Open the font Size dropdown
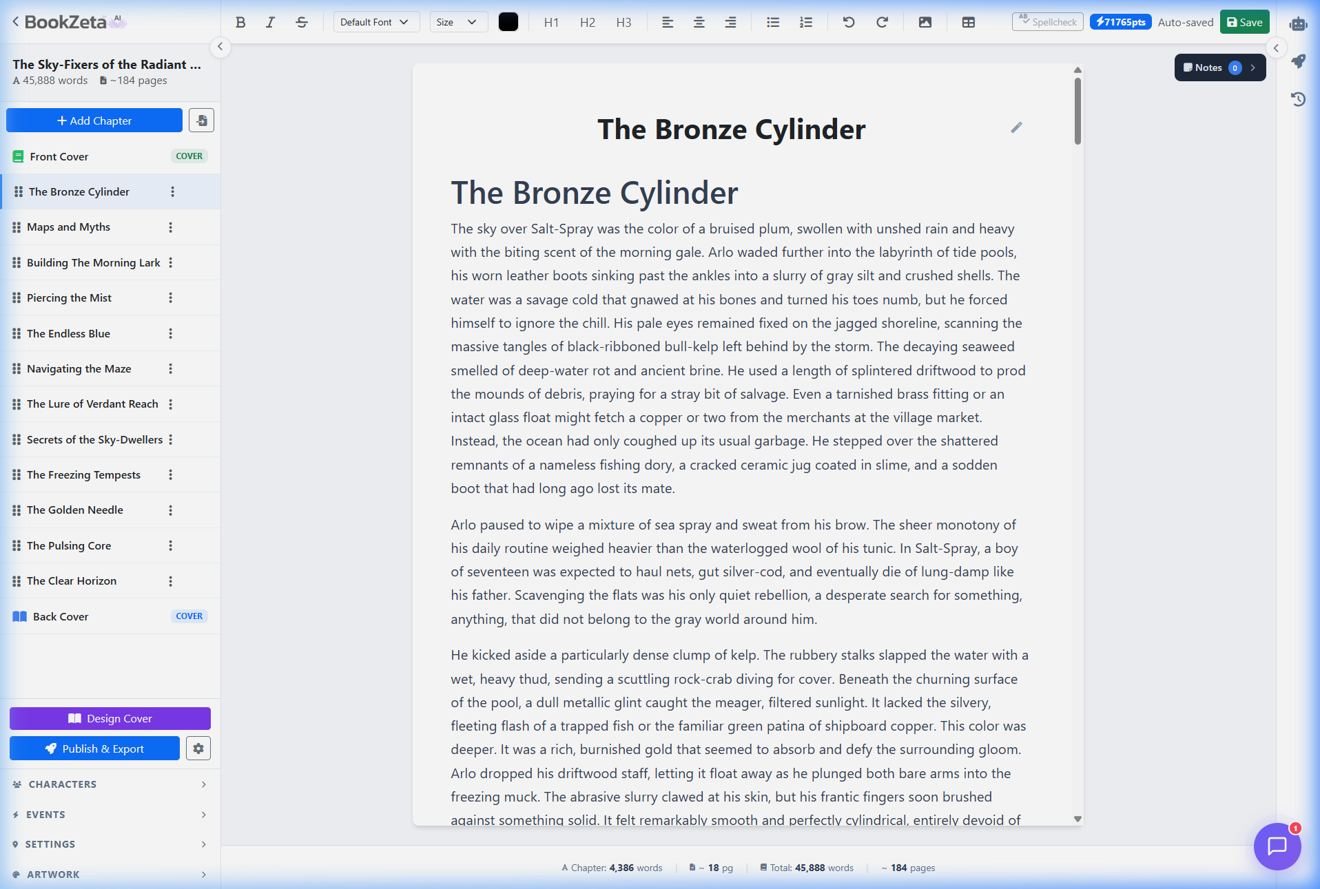 [457, 21]
